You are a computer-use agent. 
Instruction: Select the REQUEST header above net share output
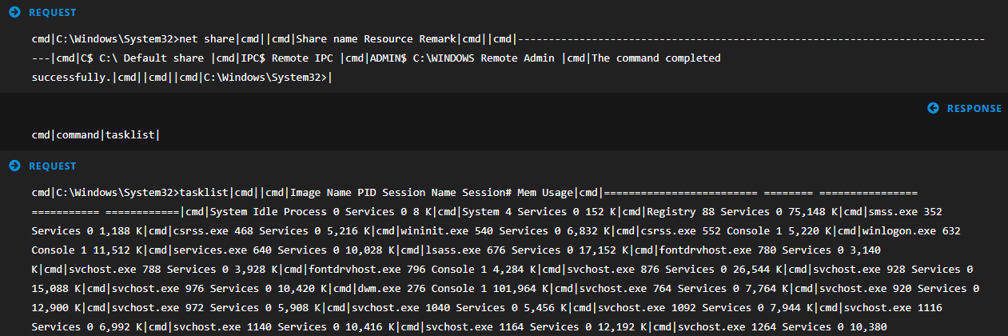52,13
